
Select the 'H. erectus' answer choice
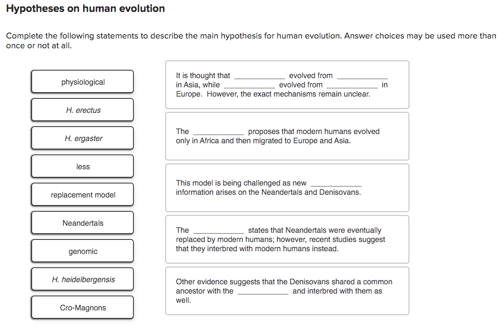coord(82,110)
